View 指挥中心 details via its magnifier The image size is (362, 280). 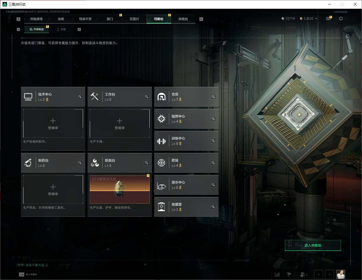[213, 119]
